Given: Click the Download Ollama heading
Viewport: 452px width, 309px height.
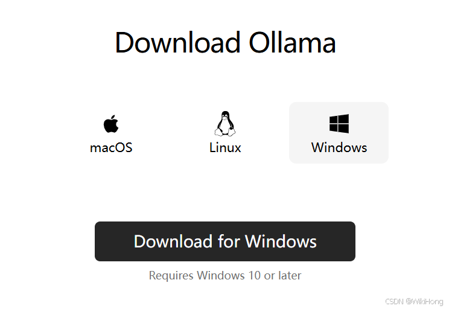Looking at the screenshot, I should 226,43.
